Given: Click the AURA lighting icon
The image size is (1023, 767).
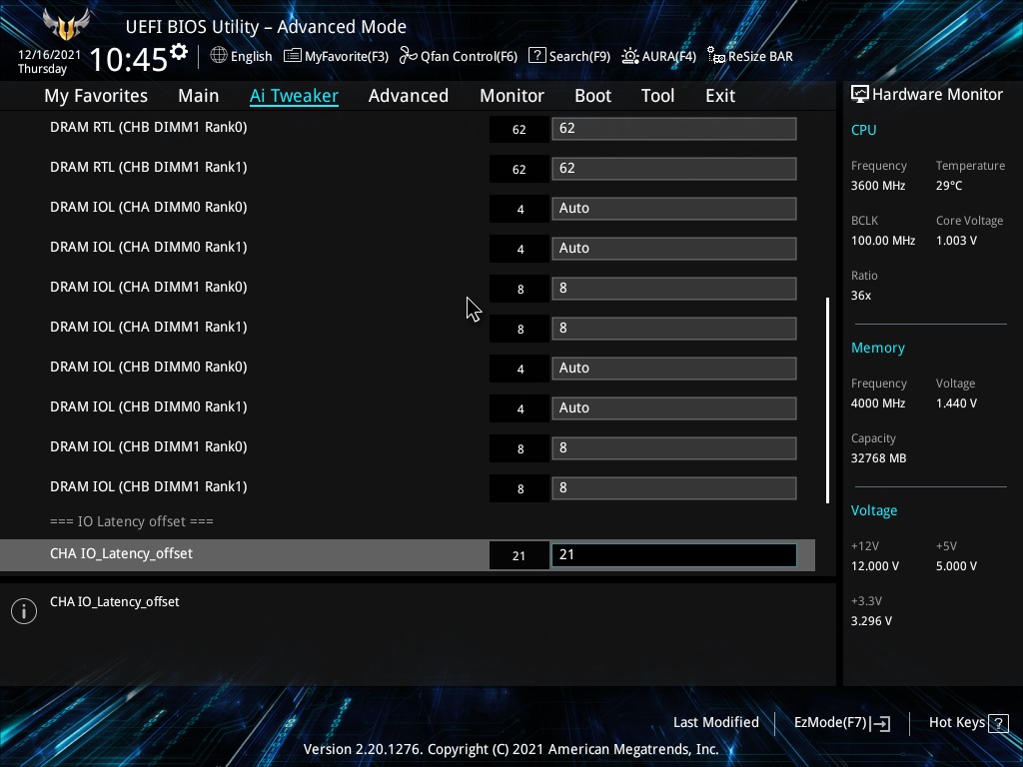Looking at the screenshot, I should click(630, 56).
